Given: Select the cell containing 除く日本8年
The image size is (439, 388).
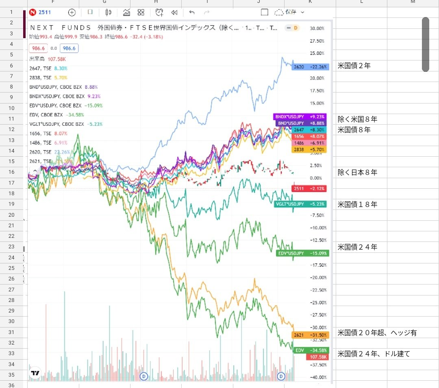Looking at the screenshot, I should (x=361, y=172).
